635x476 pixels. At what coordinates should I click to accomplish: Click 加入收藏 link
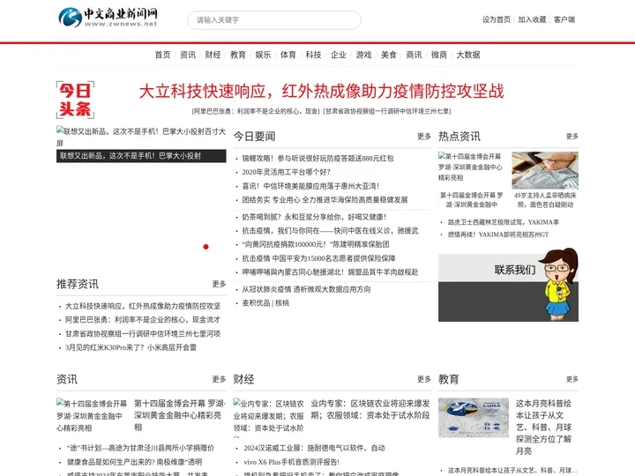point(532,19)
